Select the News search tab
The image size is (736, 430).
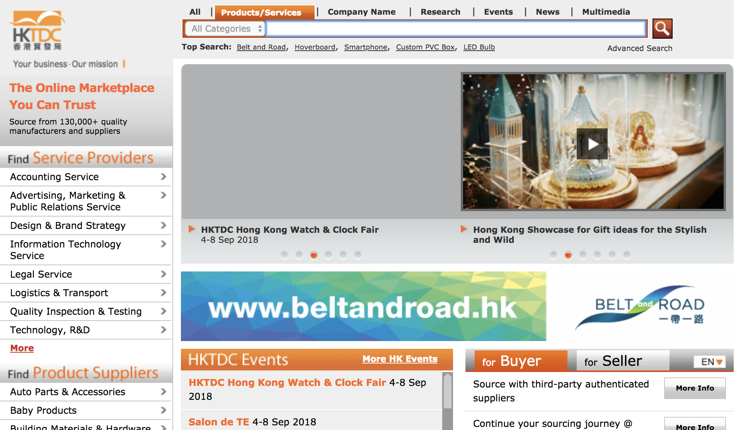547,12
